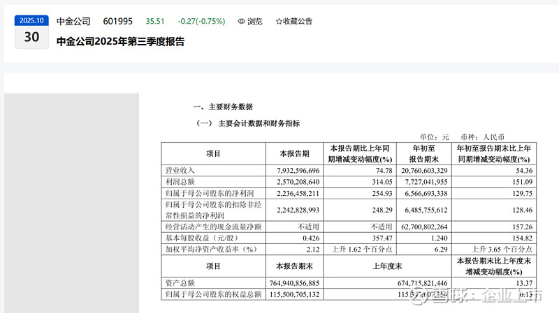Open the title 中金公司2025年第三季度报告
The width and height of the screenshot is (559, 313).
point(120,42)
